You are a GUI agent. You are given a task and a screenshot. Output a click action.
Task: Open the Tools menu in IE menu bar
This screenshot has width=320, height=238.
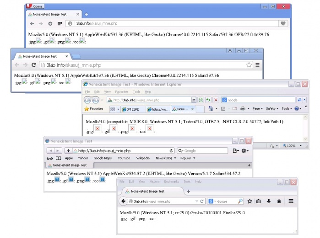pyautogui.click(x=136, y=92)
